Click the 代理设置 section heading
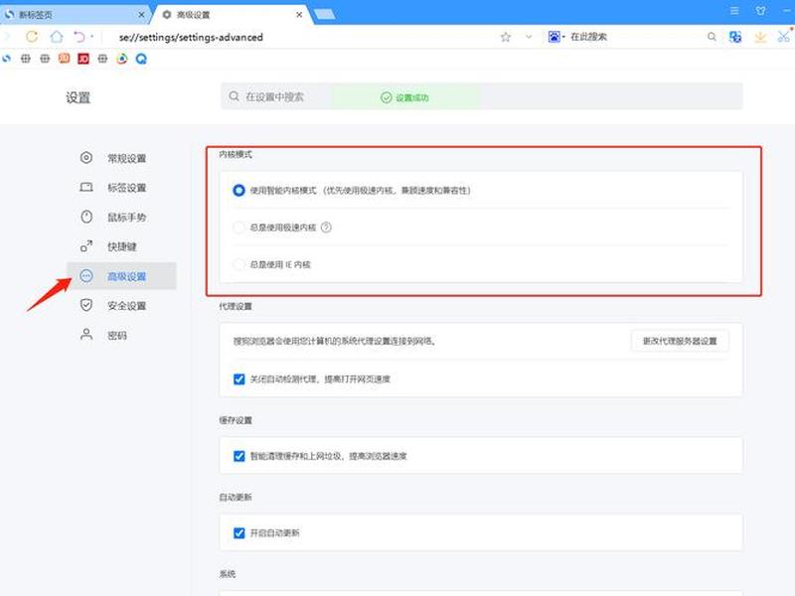The image size is (795, 596). pyautogui.click(x=236, y=306)
